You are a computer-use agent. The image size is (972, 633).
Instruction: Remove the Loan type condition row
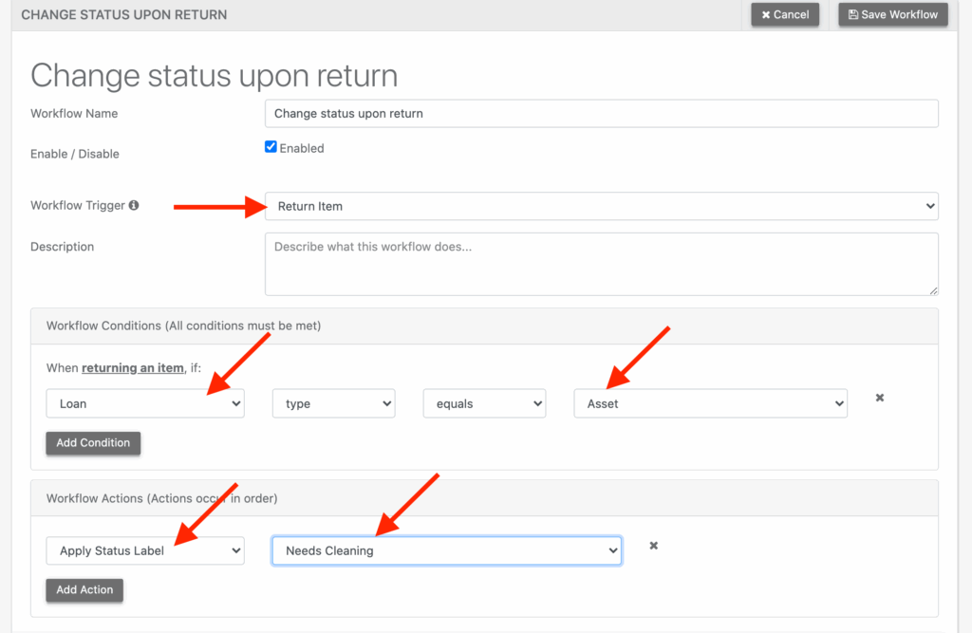pos(879,398)
